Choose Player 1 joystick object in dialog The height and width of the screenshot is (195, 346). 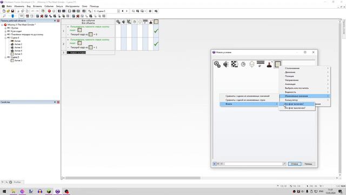[269, 64]
